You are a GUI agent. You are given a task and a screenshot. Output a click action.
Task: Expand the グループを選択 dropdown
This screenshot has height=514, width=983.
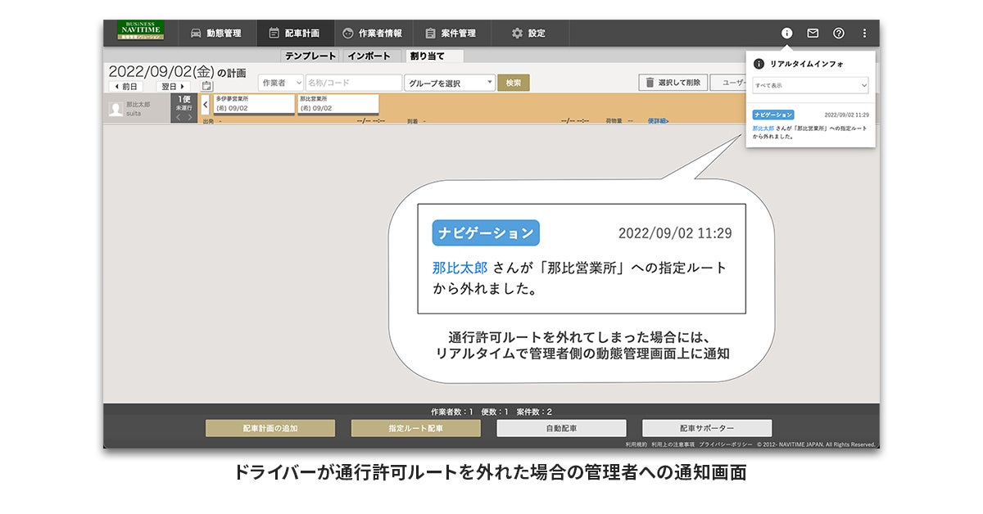coord(450,83)
